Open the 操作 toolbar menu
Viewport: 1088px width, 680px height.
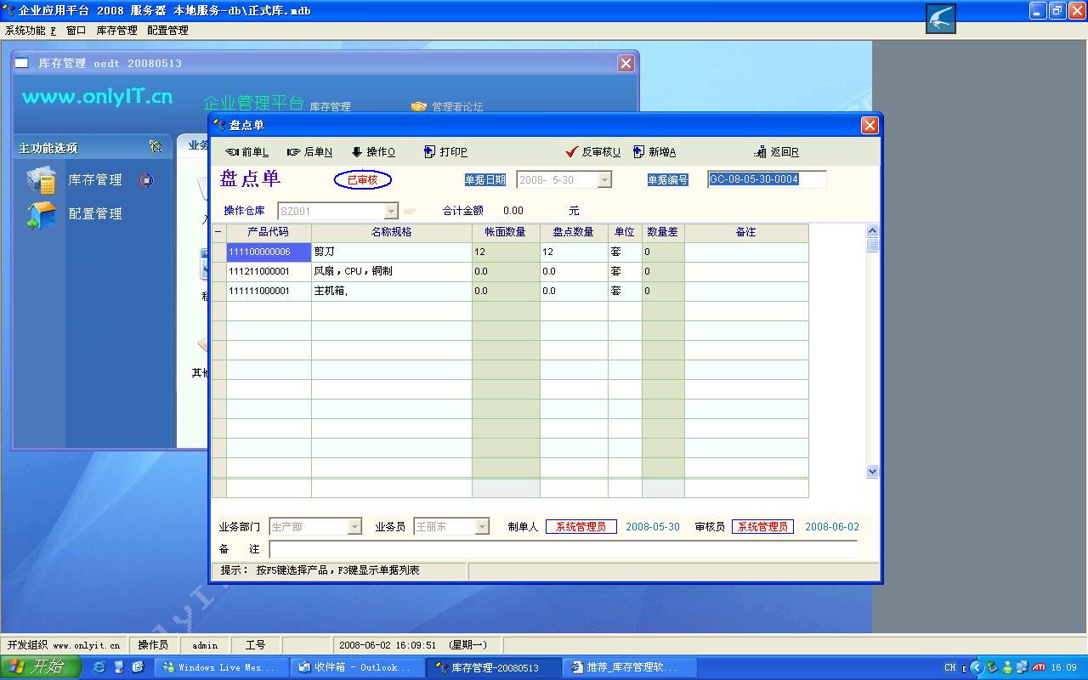click(373, 152)
